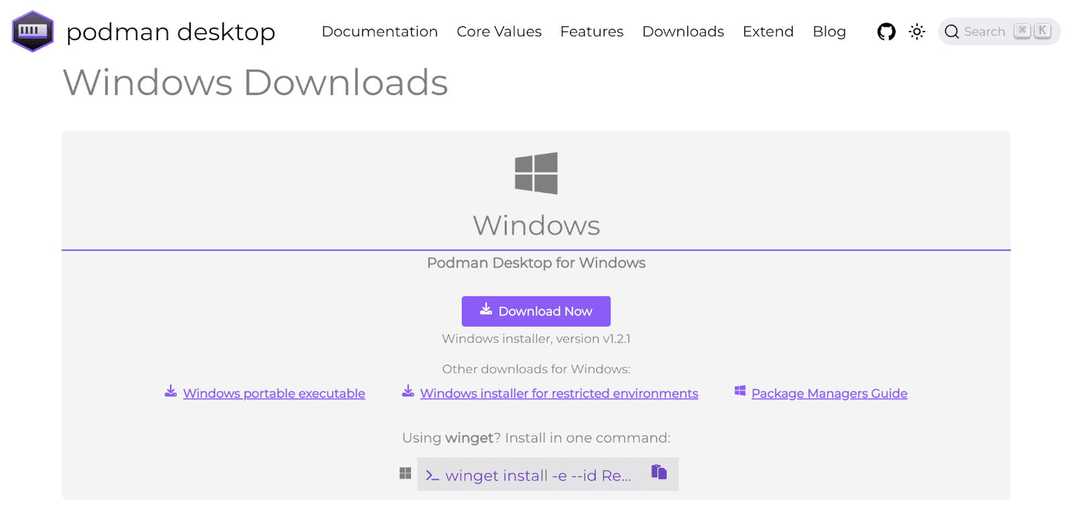Open the Features nav item

(592, 31)
